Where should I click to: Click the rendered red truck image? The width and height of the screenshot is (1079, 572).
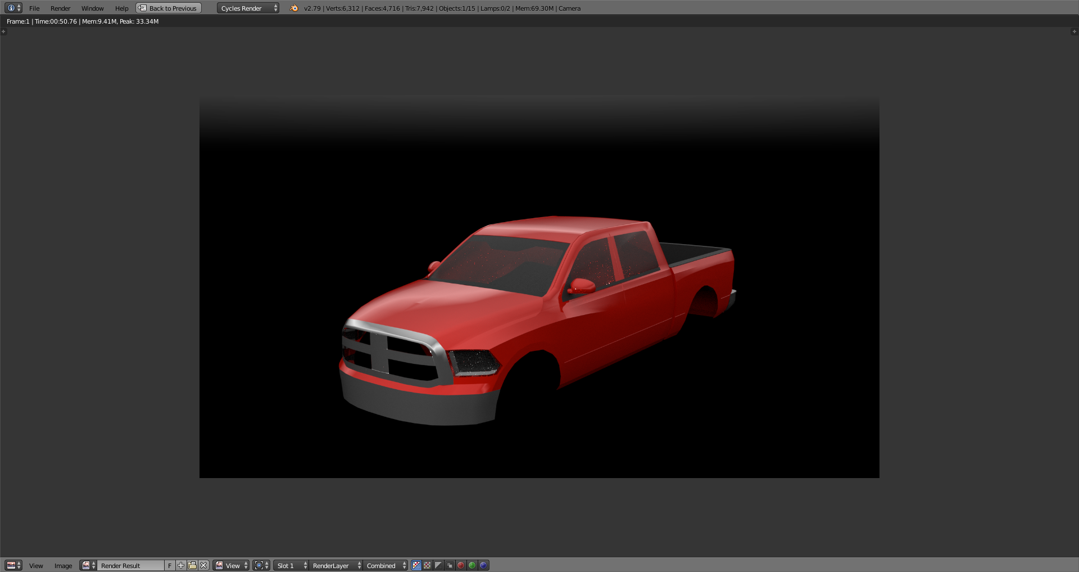coord(538,319)
